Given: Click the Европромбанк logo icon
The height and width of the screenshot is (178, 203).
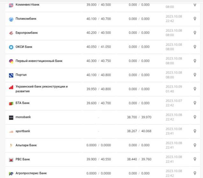Looking at the screenshot, I should point(11,33).
